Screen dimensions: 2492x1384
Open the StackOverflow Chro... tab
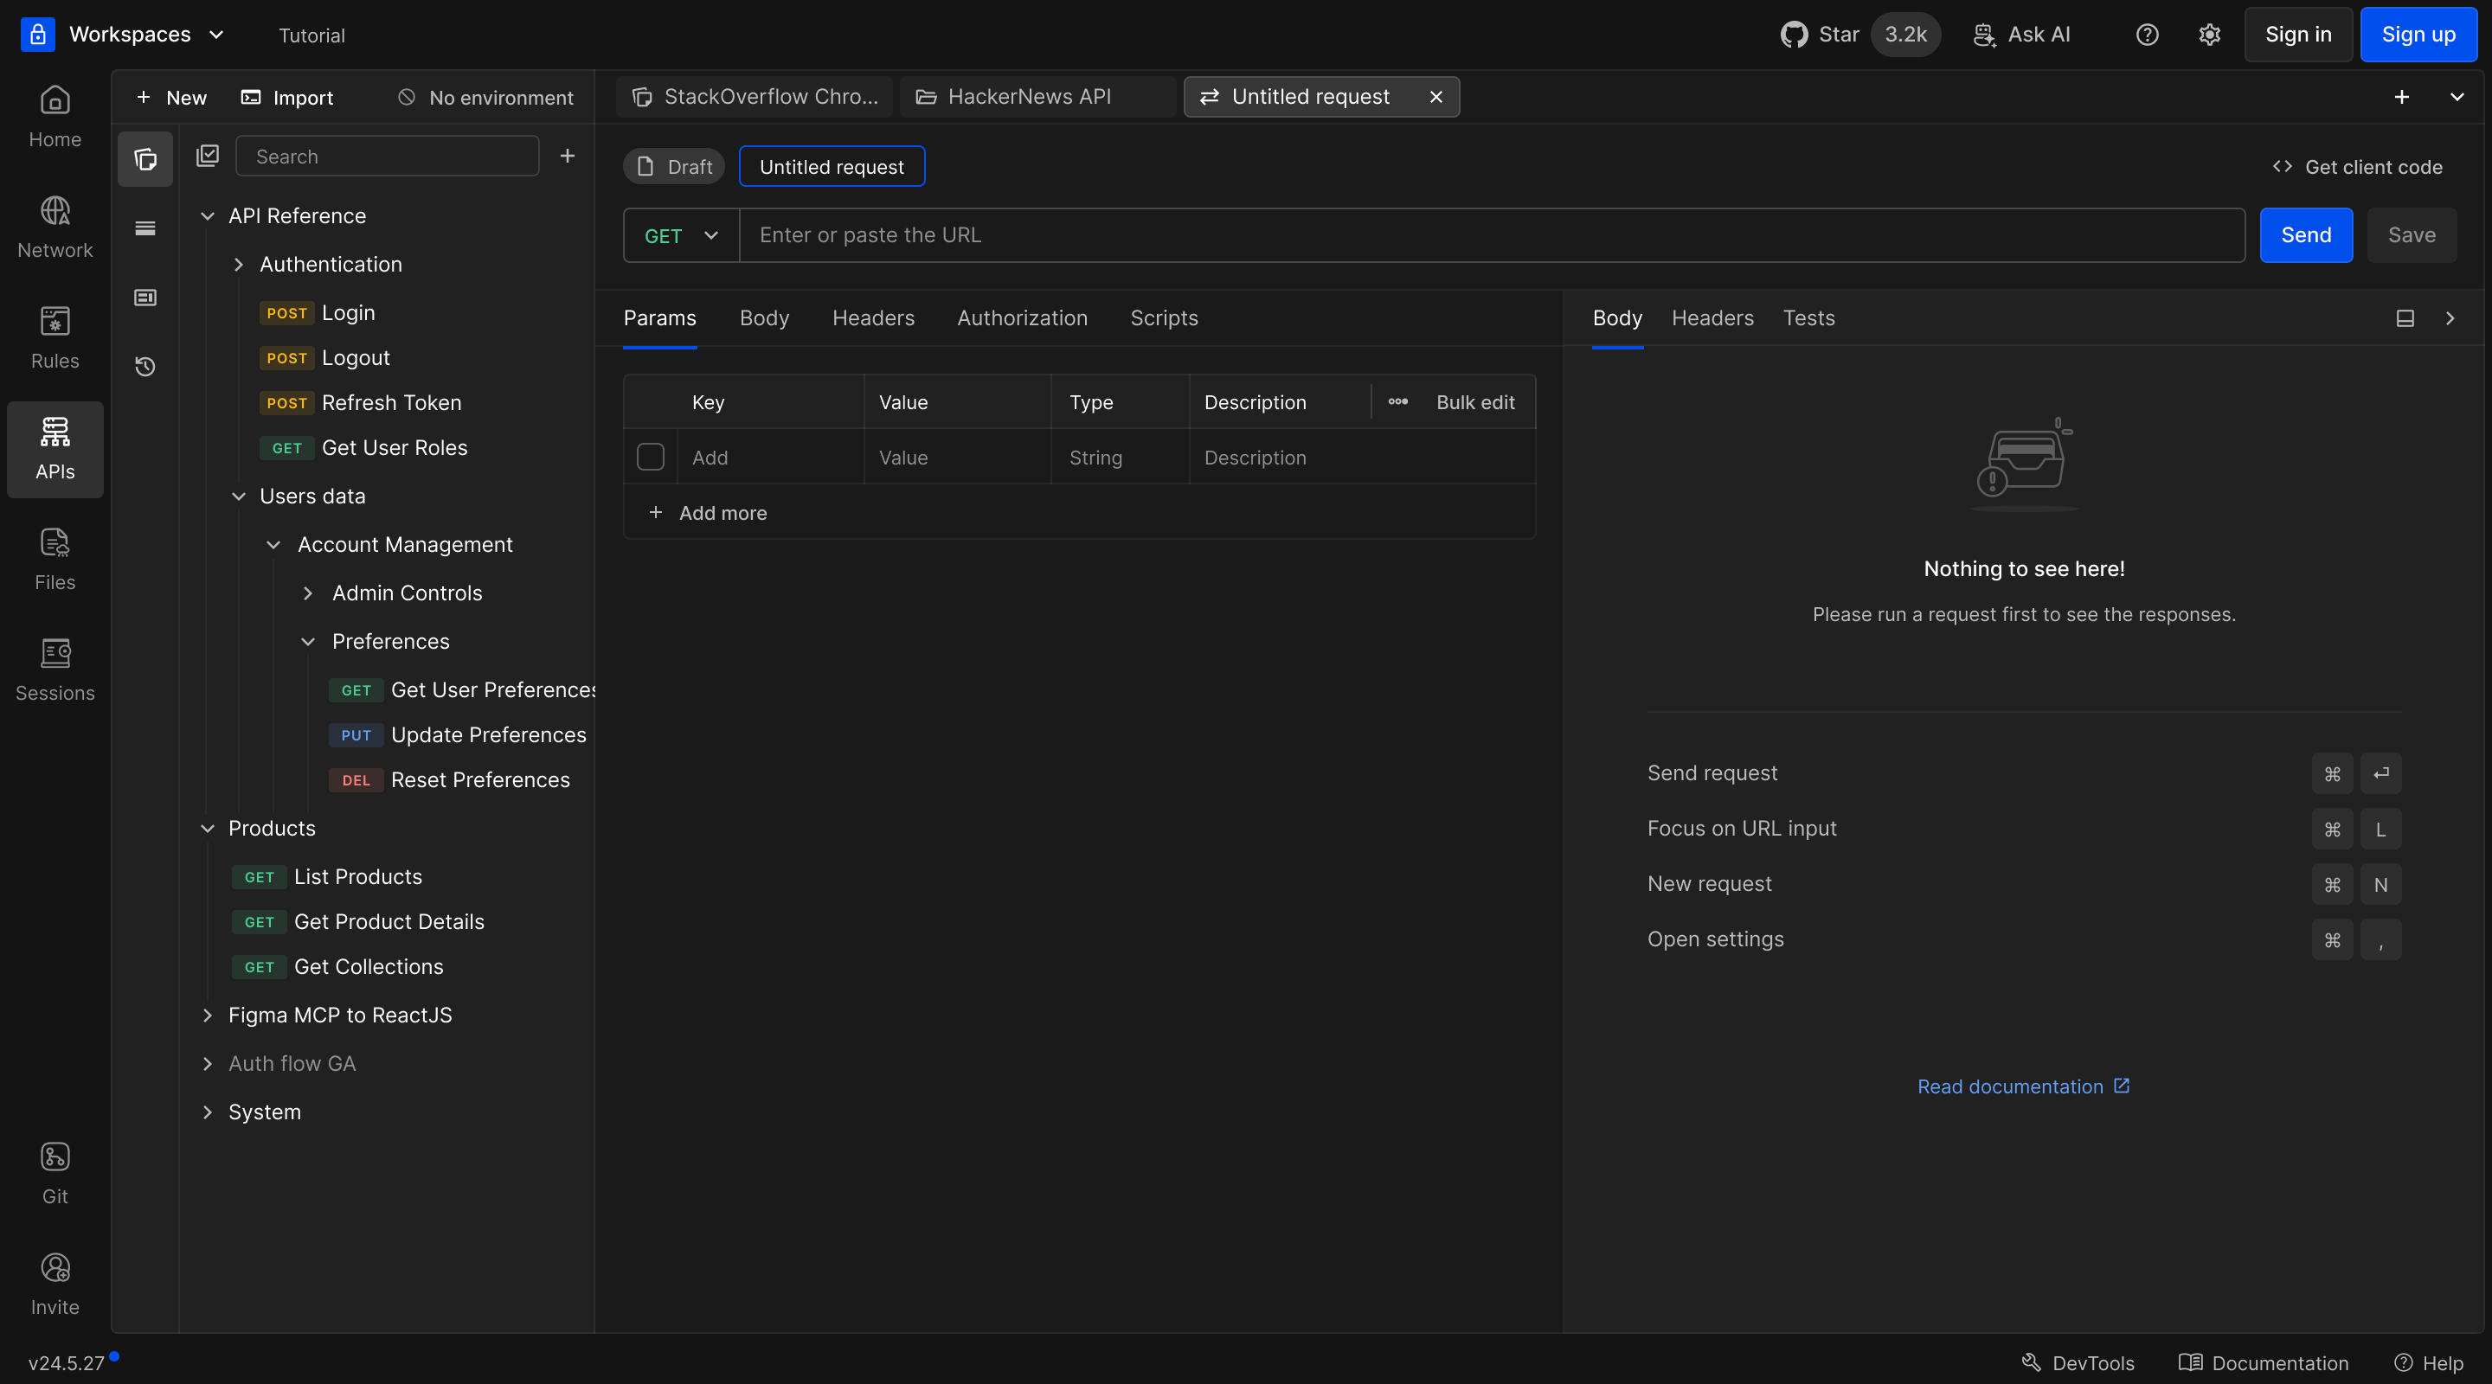pos(755,97)
